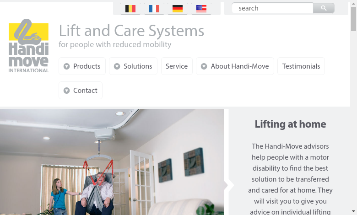Expand the About Handi-Move dropdown

(235, 66)
